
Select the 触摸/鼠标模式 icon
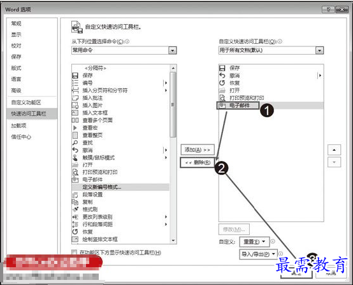[x=75, y=158]
